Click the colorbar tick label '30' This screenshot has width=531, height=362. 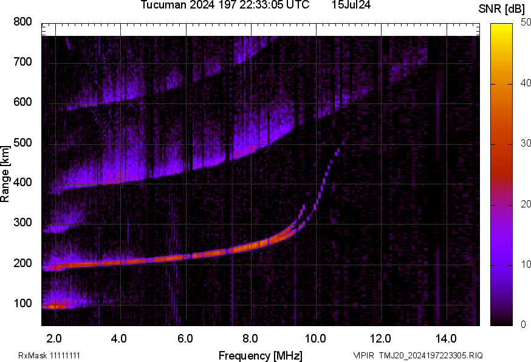point(526,144)
